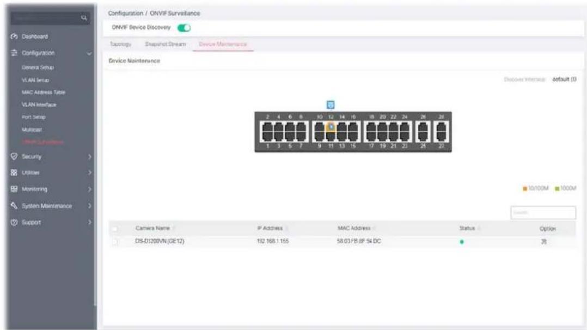Click the orange 10/100M legend swatch

pyautogui.click(x=525, y=188)
